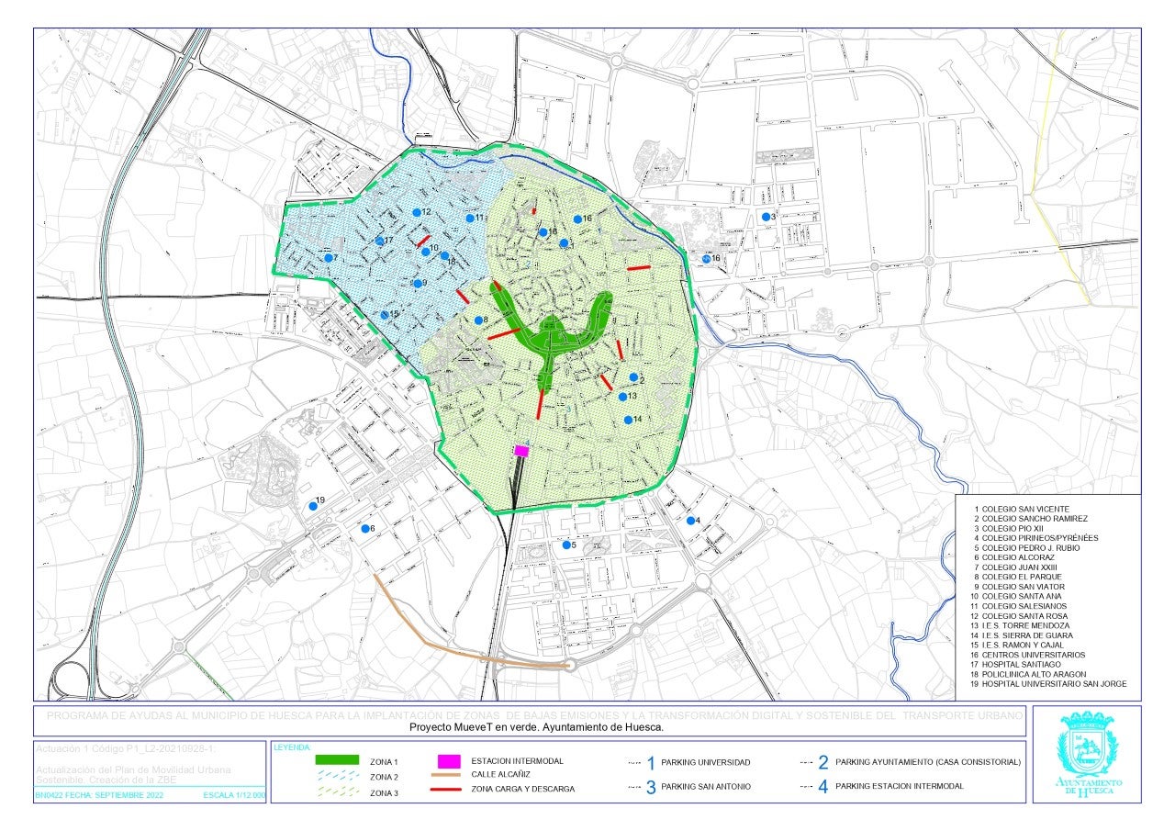Click the solid green Zona 1 legend swatch
Viewport: 1175px width, 831px height.
337,761
